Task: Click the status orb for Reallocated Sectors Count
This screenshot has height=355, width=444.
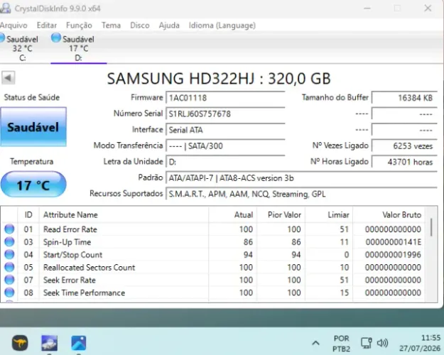Action: 9,267
